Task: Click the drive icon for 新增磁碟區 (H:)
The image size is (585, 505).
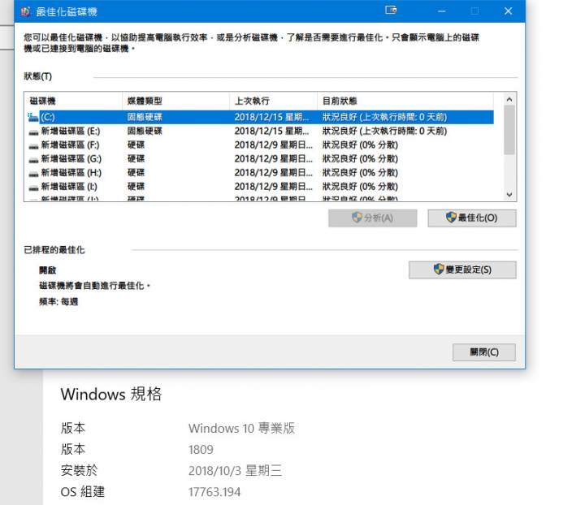Action: [33, 173]
